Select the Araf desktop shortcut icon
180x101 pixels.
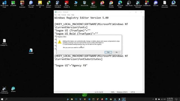click(x=76, y=3)
